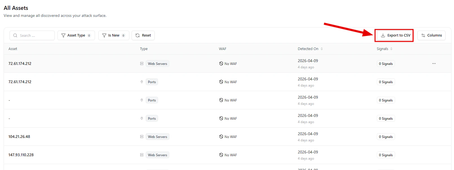Image resolution: width=454 pixels, height=170 pixels.
Task: Export the assets to CSV
Action: pyautogui.click(x=396, y=35)
